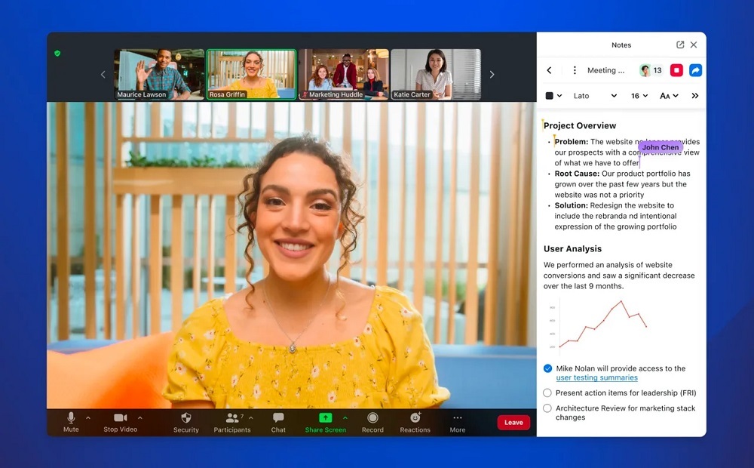Image resolution: width=754 pixels, height=468 pixels.
Task: Check Present action items for leadership
Action: tap(547, 393)
